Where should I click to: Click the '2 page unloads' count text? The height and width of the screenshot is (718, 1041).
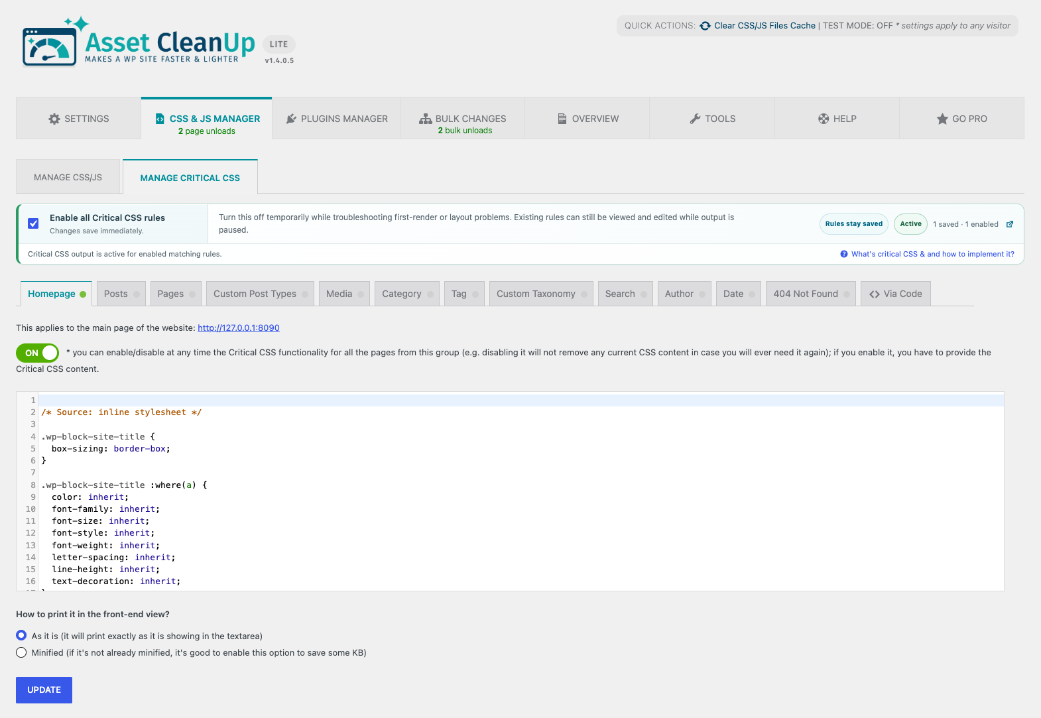[207, 131]
